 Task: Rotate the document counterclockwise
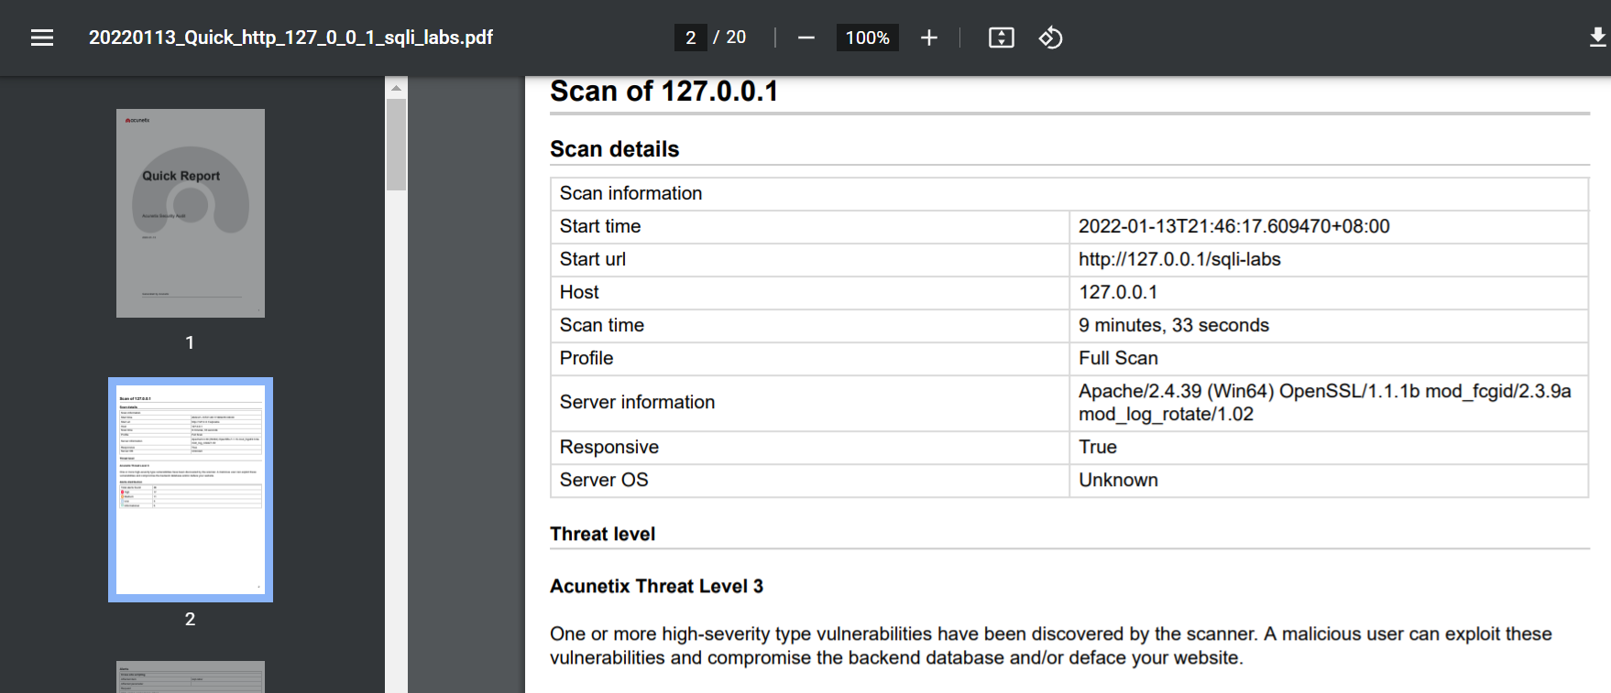(1050, 38)
